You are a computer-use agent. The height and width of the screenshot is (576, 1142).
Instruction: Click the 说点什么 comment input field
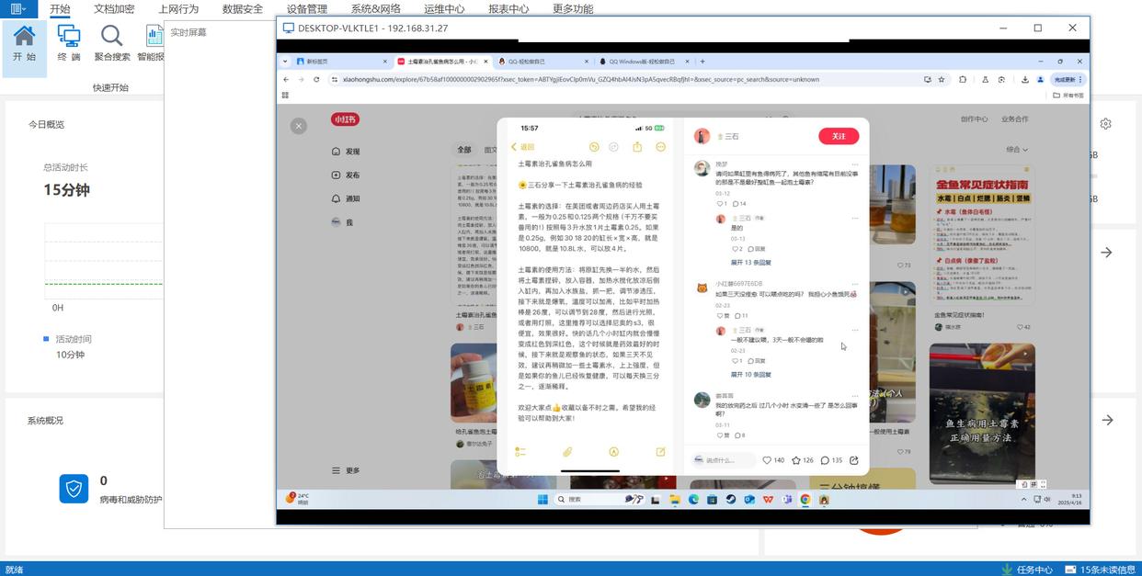pyautogui.click(x=723, y=460)
